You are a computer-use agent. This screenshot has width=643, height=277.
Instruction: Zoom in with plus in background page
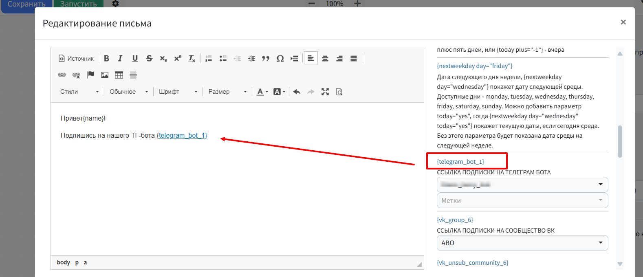tap(357, 4)
